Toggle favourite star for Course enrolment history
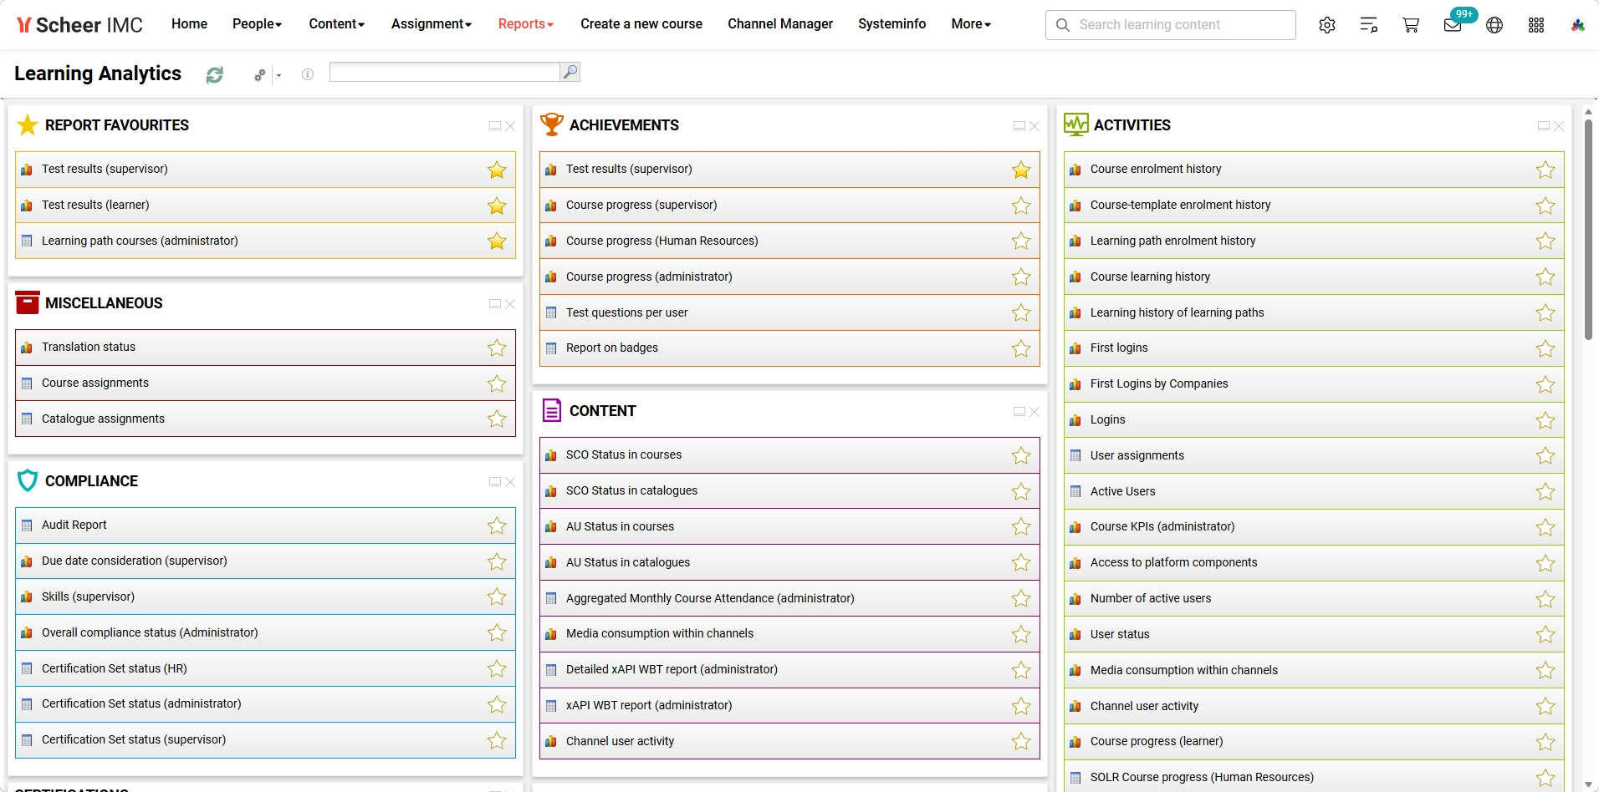Screen dimensions: 1599x792 tap(1545, 170)
